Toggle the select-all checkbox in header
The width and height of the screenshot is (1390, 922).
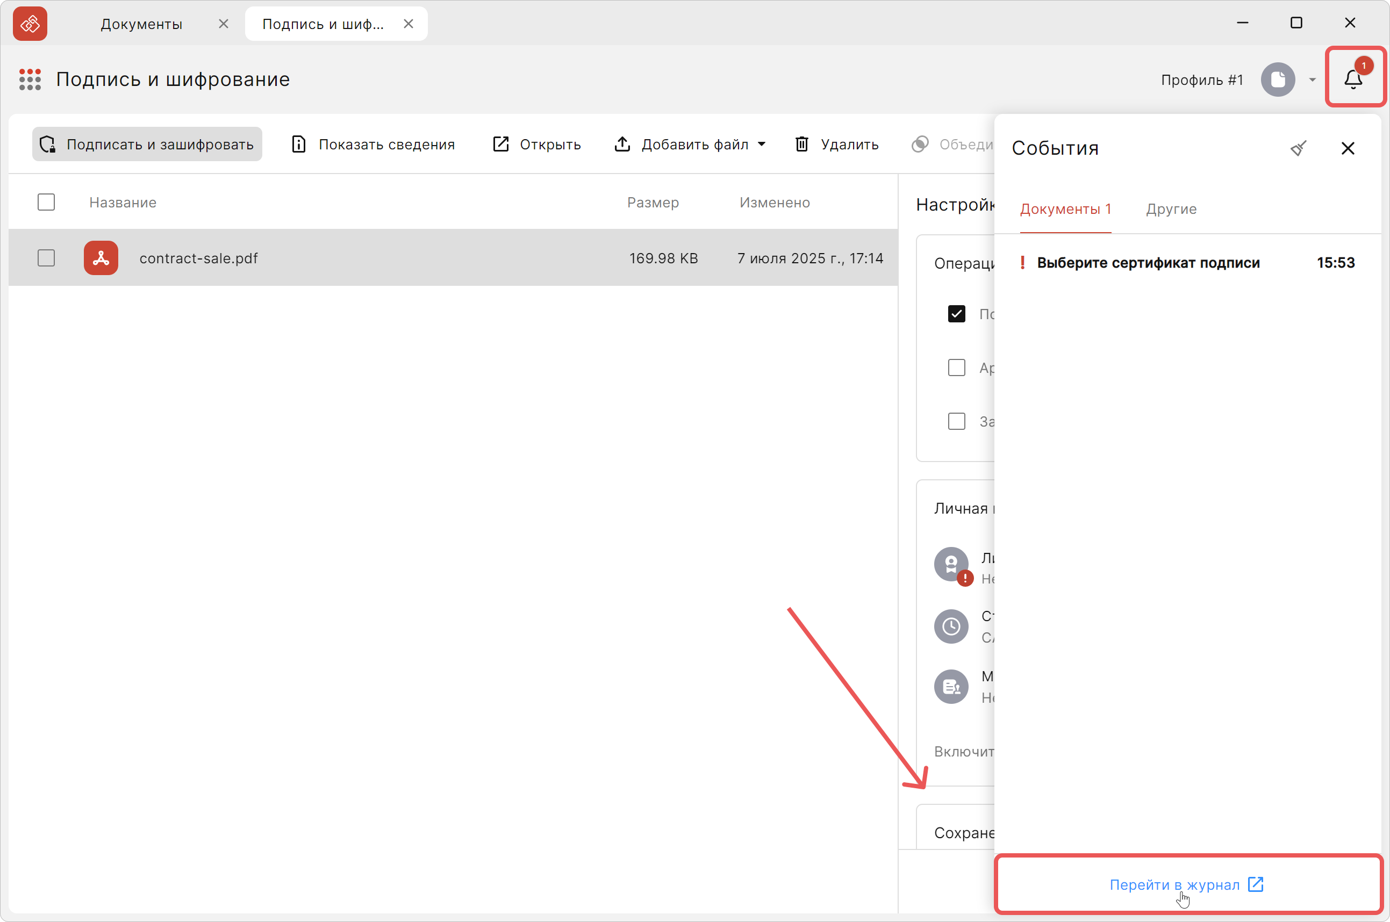[46, 202]
